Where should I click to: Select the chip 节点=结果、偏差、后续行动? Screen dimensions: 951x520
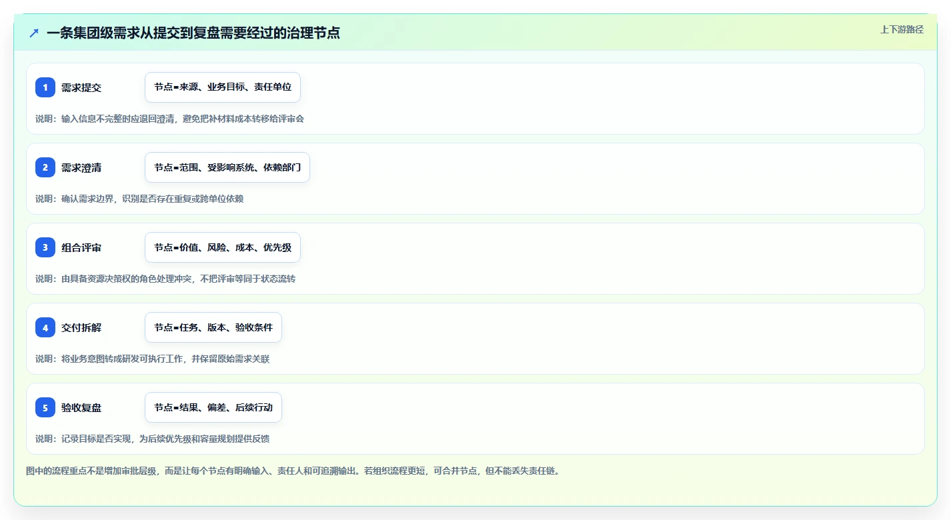click(213, 407)
